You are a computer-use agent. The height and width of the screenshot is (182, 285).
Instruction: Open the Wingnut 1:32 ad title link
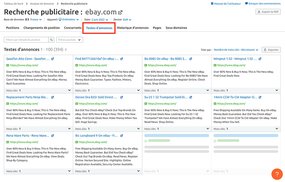pyautogui.click(x=235, y=59)
